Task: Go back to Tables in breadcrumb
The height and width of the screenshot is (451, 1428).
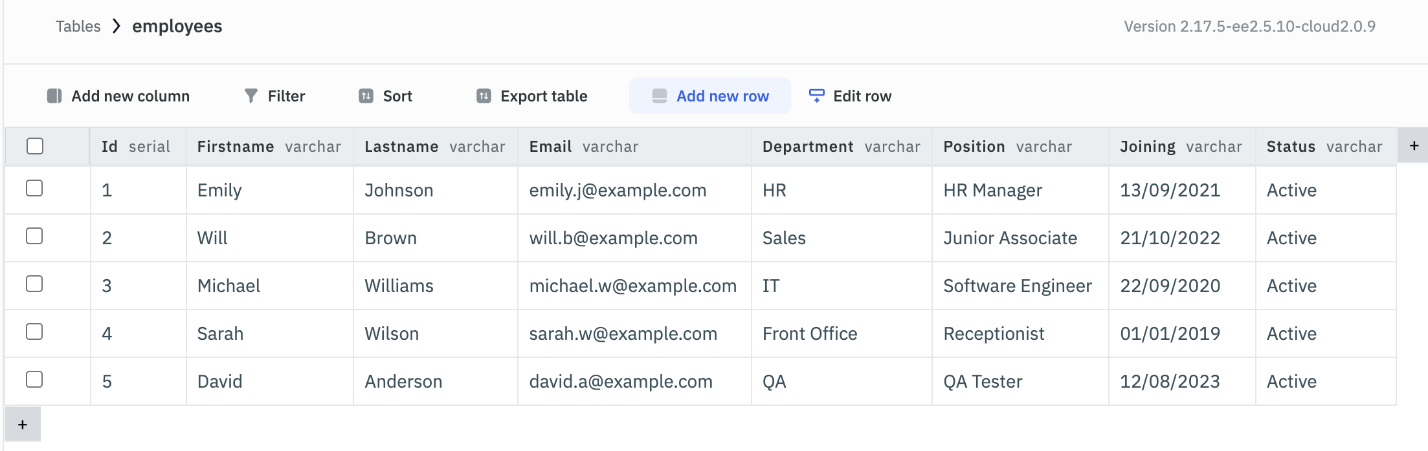Action: coord(78,26)
